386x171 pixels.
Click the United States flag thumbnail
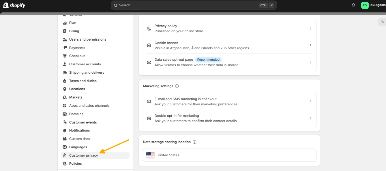(150, 155)
